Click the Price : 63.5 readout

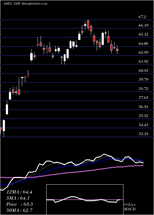point(19,204)
